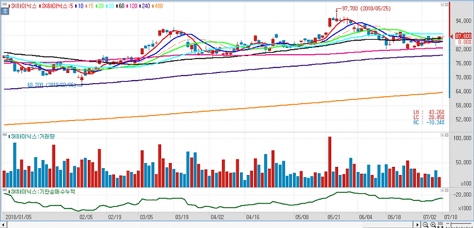Click the 100,000 volume axis label
This screenshot has width=474, height=228.
(462, 138)
